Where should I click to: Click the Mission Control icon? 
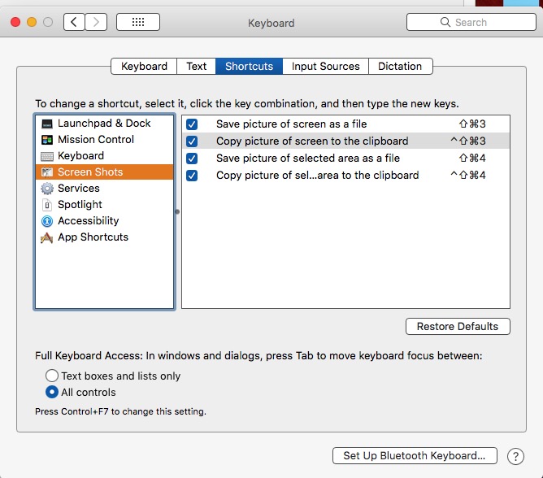coord(47,140)
